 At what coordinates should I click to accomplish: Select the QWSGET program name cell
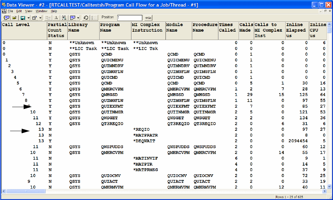(109, 118)
